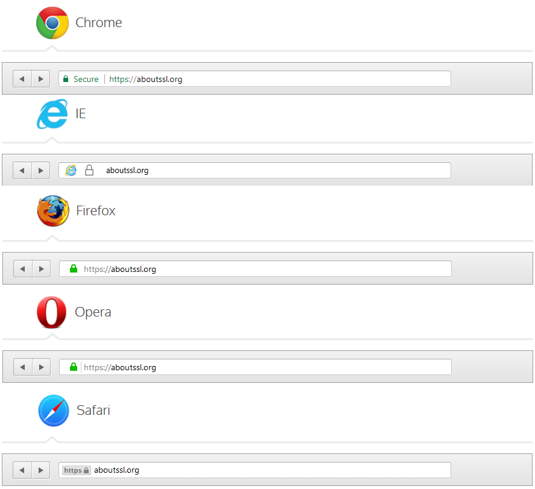The height and width of the screenshot is (489, 535).
Task: Go forward in the Firefox address bar
Action: pyautogui.click(x=42, y=269)
